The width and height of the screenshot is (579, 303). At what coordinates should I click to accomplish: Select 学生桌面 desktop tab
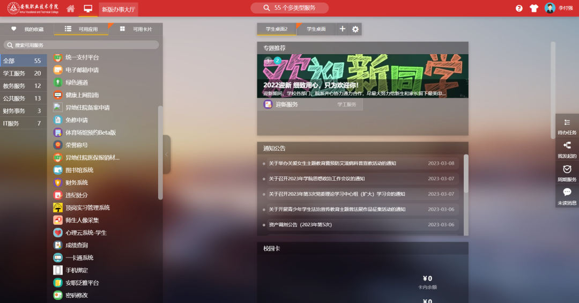click(x=316, y=29)
